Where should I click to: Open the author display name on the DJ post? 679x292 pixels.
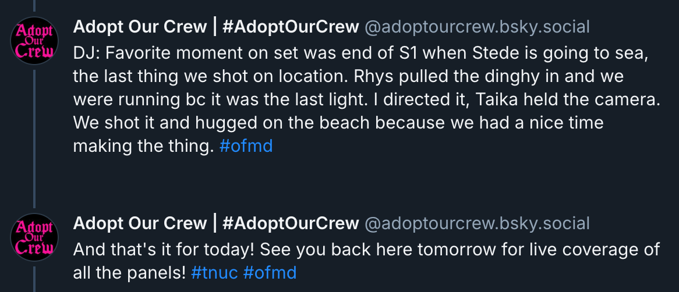click(x=140, y=27)
